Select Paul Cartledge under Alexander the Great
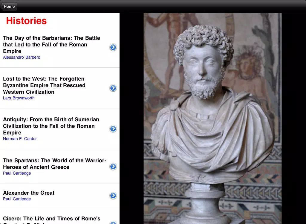The height and width of the screenshot is (224, 306). pyautogui.click(x=17, y=199)
